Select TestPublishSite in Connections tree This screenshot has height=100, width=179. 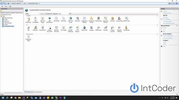8,23
